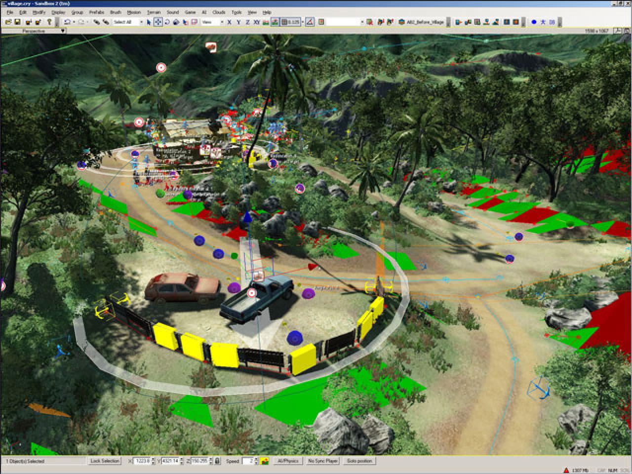Toggle the AI/Physics mode
Viewport: 632px width, 474px height.
coord(288,461)
